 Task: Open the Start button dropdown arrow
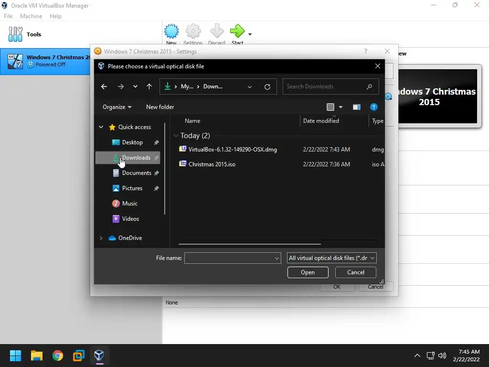(250, 34)
